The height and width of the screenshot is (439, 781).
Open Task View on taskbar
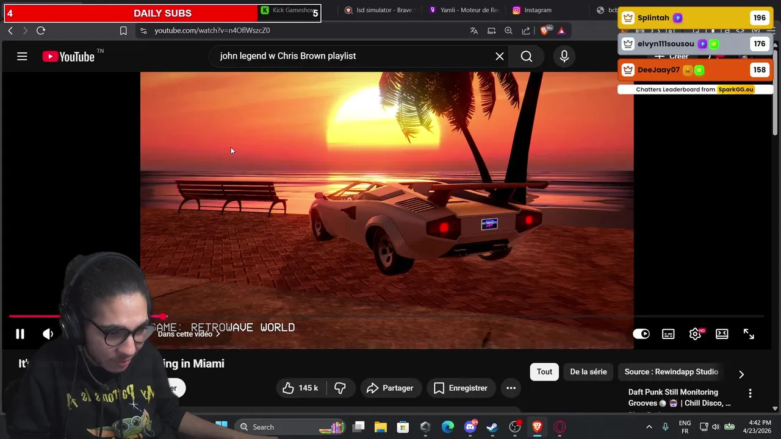click(x=359, y=427)
